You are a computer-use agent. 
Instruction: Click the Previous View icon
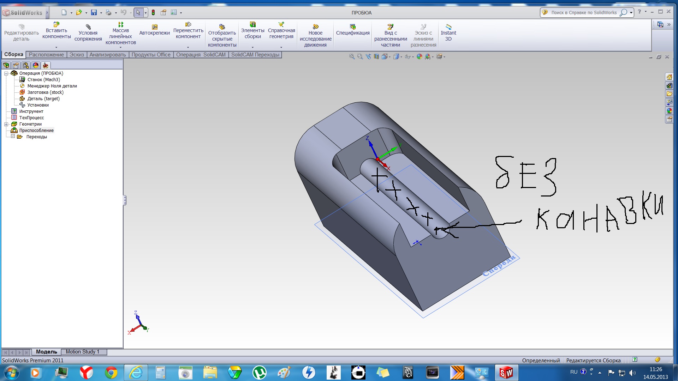coord(368,56)
